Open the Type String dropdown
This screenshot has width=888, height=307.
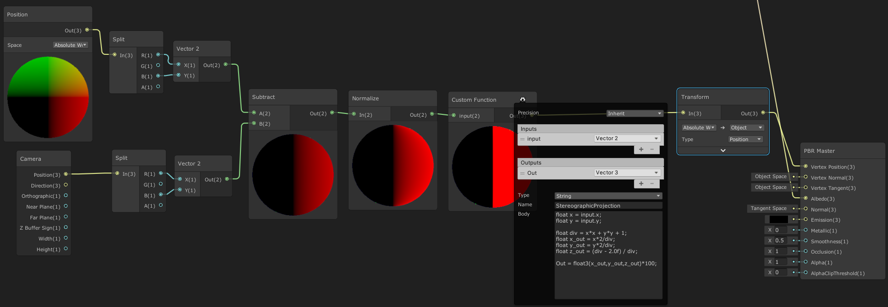point(608,196)
